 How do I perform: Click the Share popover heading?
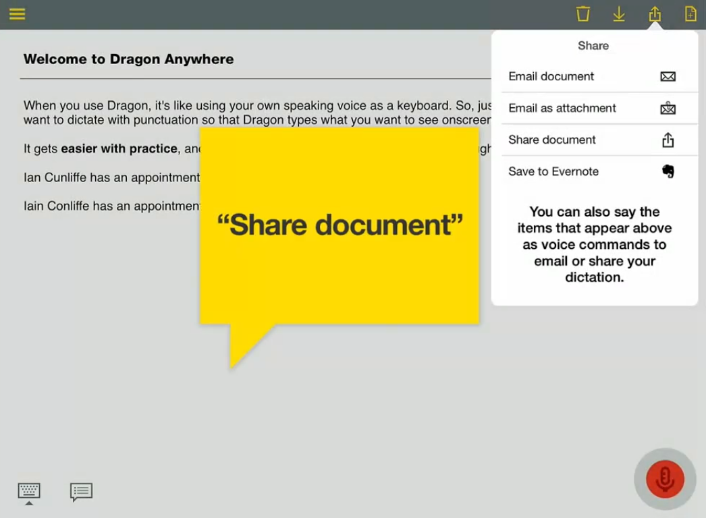point(593,46)
